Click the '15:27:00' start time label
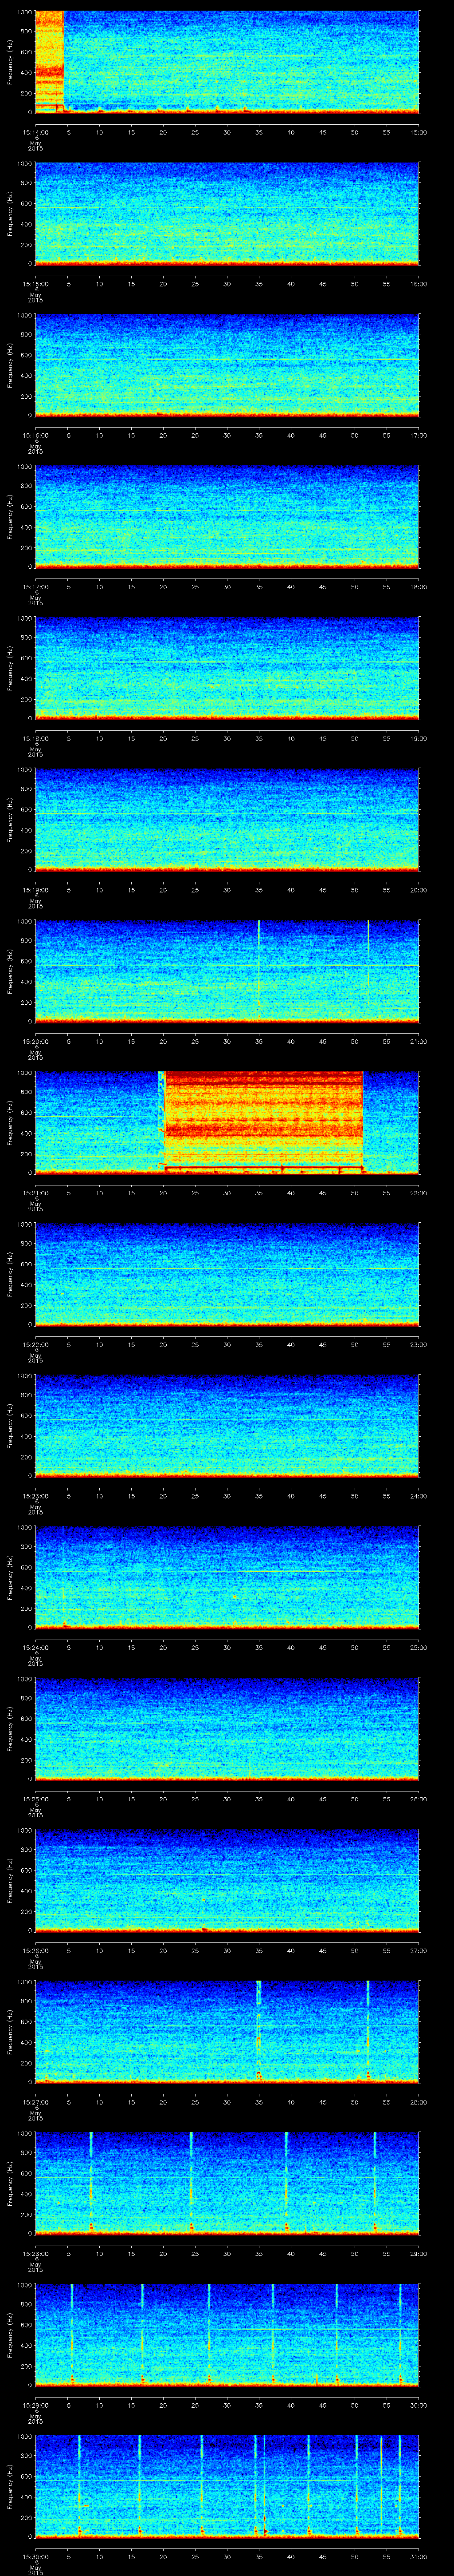This screenshot has height=2576, width=454. (35, 2102)
